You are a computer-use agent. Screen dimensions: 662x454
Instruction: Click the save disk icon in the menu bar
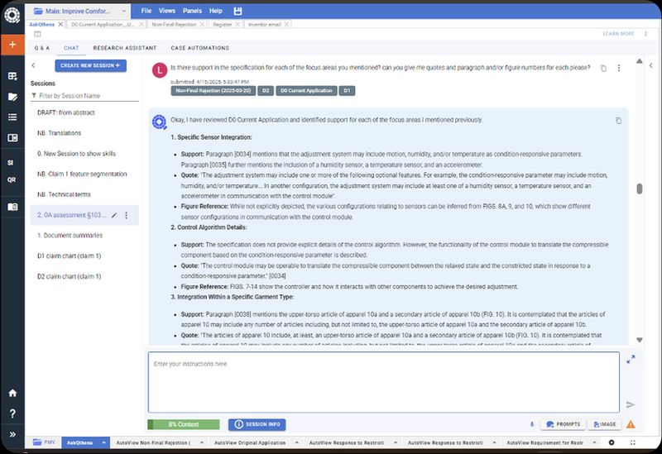238,11
